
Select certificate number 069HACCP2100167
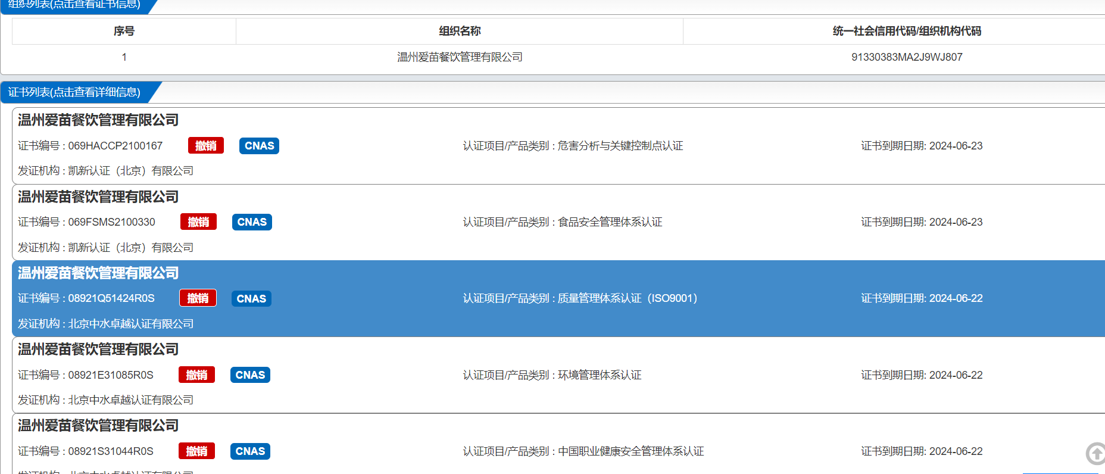tap(116, 146)
